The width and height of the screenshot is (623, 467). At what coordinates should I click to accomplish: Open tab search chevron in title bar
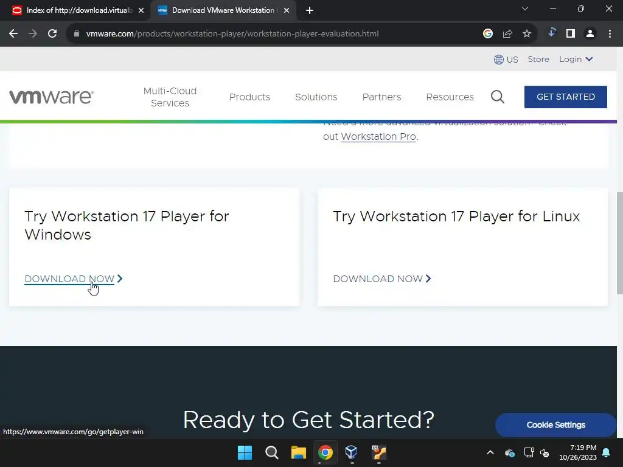[x=525, y=9]
